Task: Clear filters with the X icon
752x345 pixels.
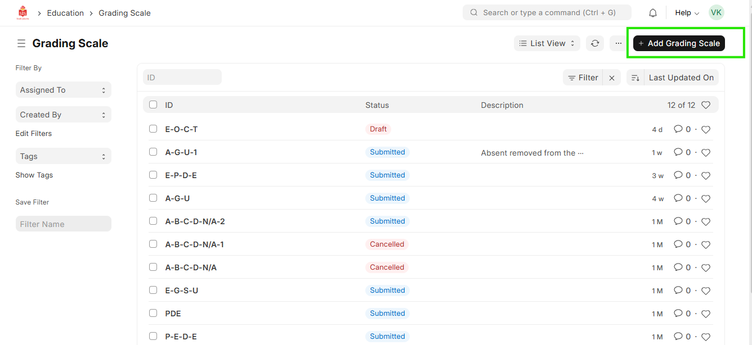Action: (x=612, y=78)
